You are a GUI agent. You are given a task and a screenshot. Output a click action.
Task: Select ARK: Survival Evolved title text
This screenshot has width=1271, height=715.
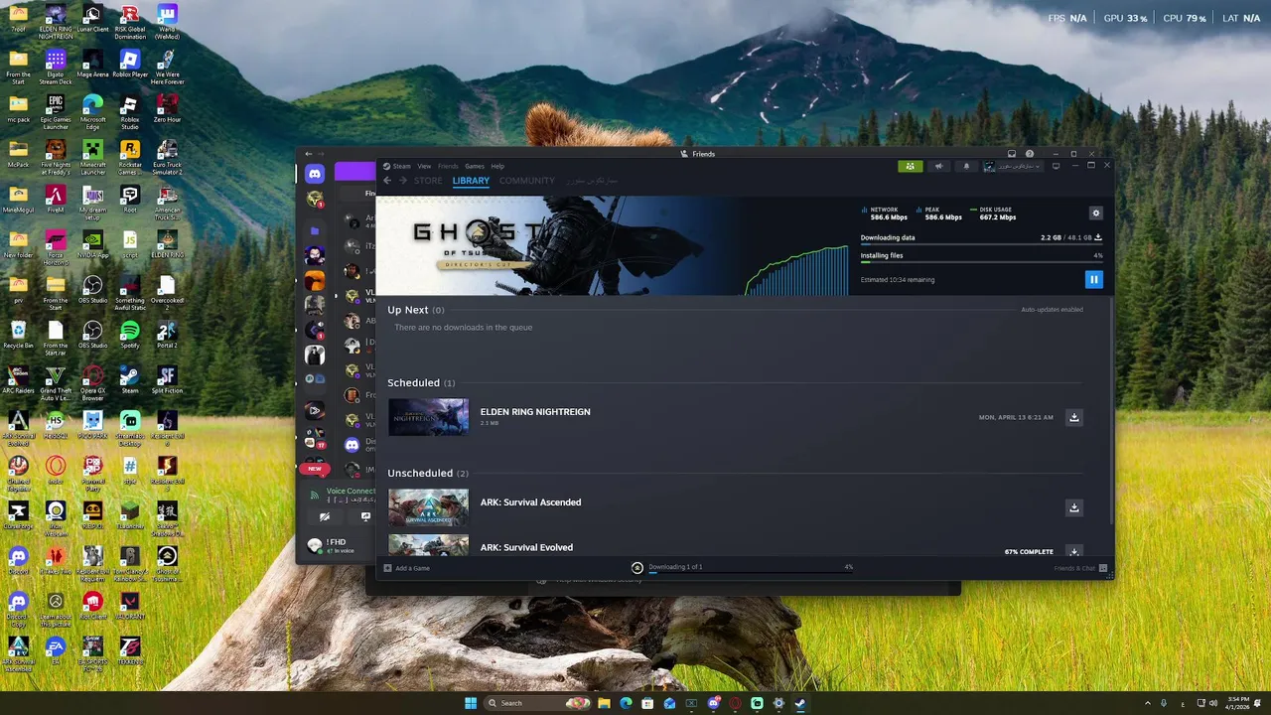click(x=526, y=547)
